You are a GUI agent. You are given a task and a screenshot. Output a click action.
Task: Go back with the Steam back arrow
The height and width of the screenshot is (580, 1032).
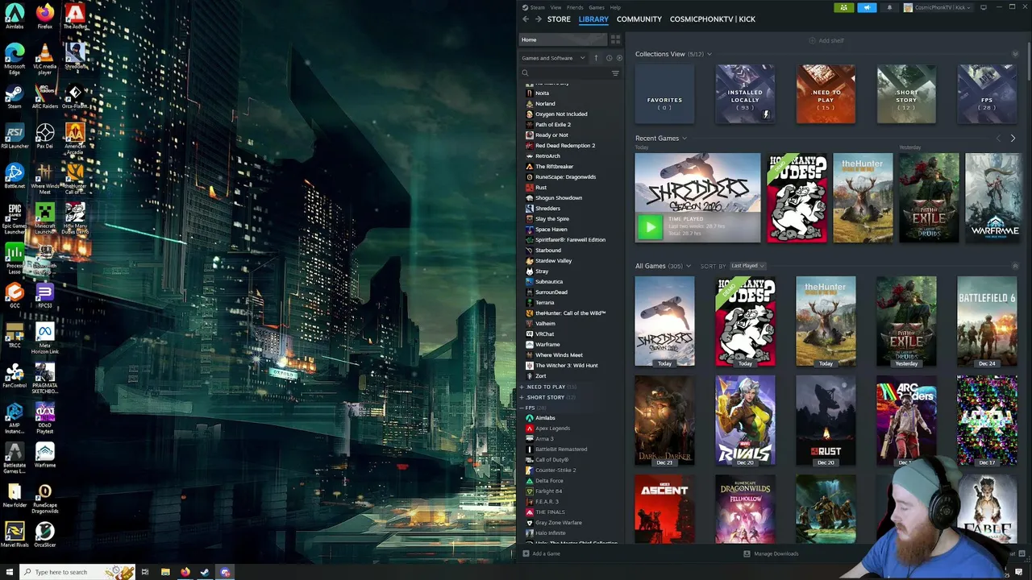[526, 19]
